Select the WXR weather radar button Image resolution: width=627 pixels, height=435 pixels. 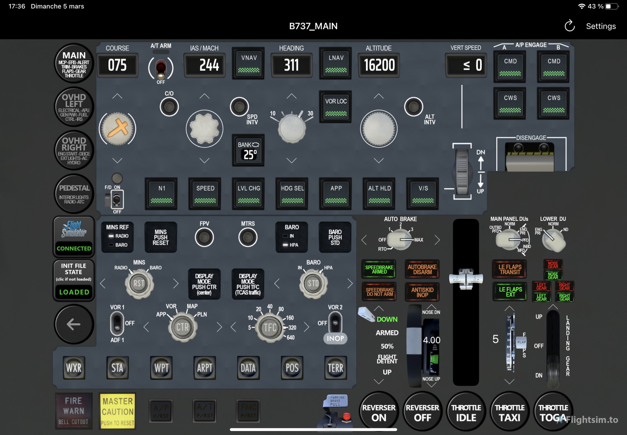pyautogui.click(x=73, y=368)
